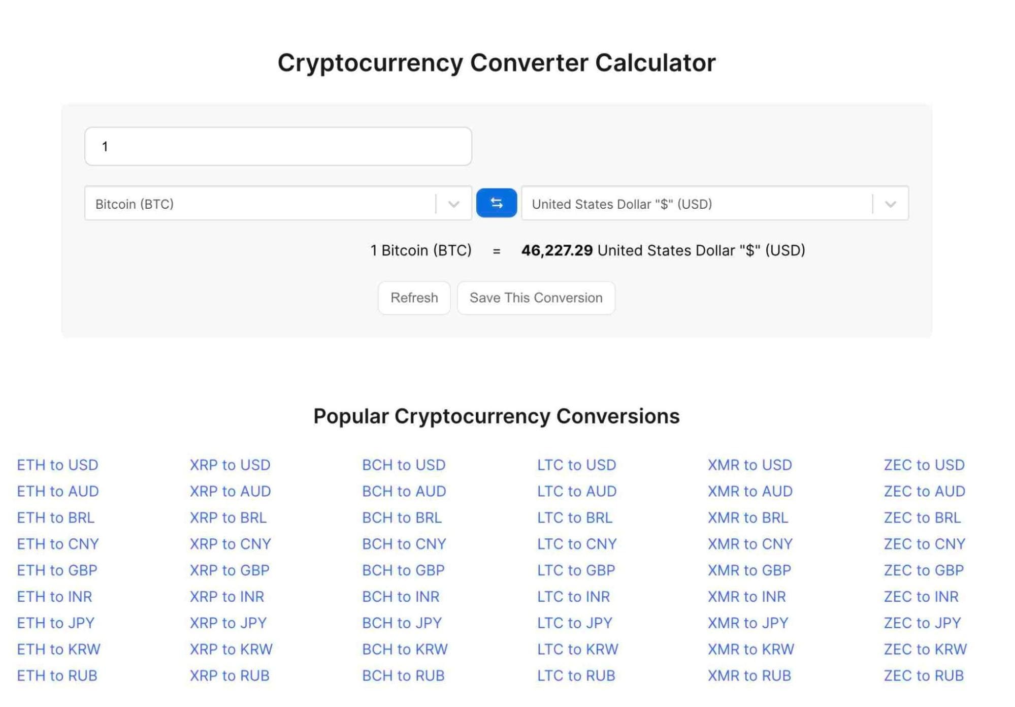Select the amount input field
The image size is (1015, 707).
(278, 146)
